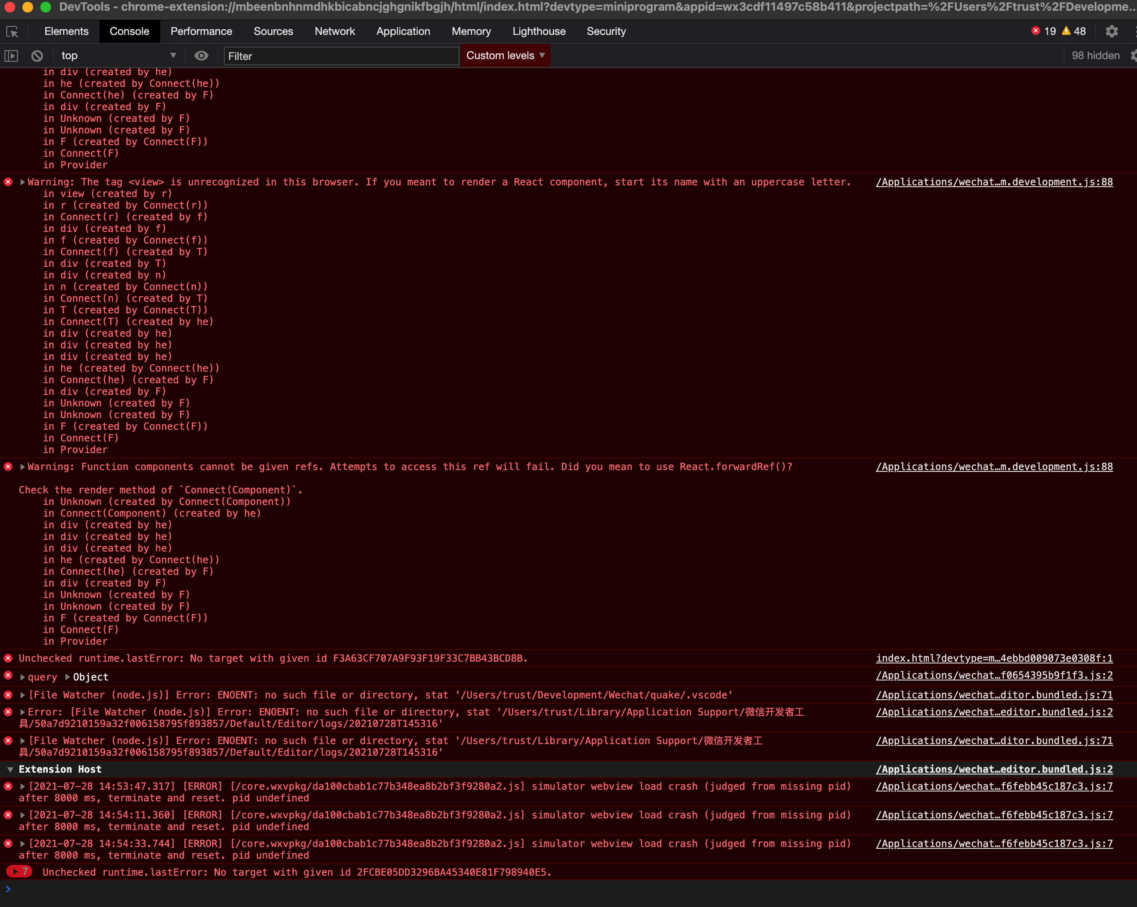The width and height of the screenshot is (1137, 907).
Task: Open Extension Host editor.bundled.js:2 link
Action: pos(994,770)
